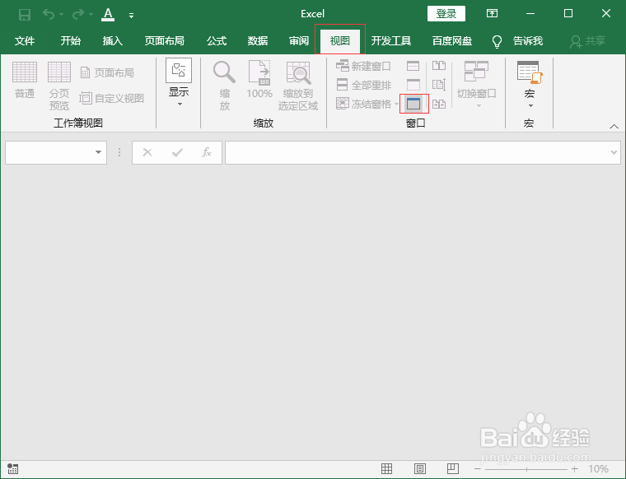The image size is (626, 479).
Task: Click the 自定义视图 custom views button
Action: coord(112,98)
